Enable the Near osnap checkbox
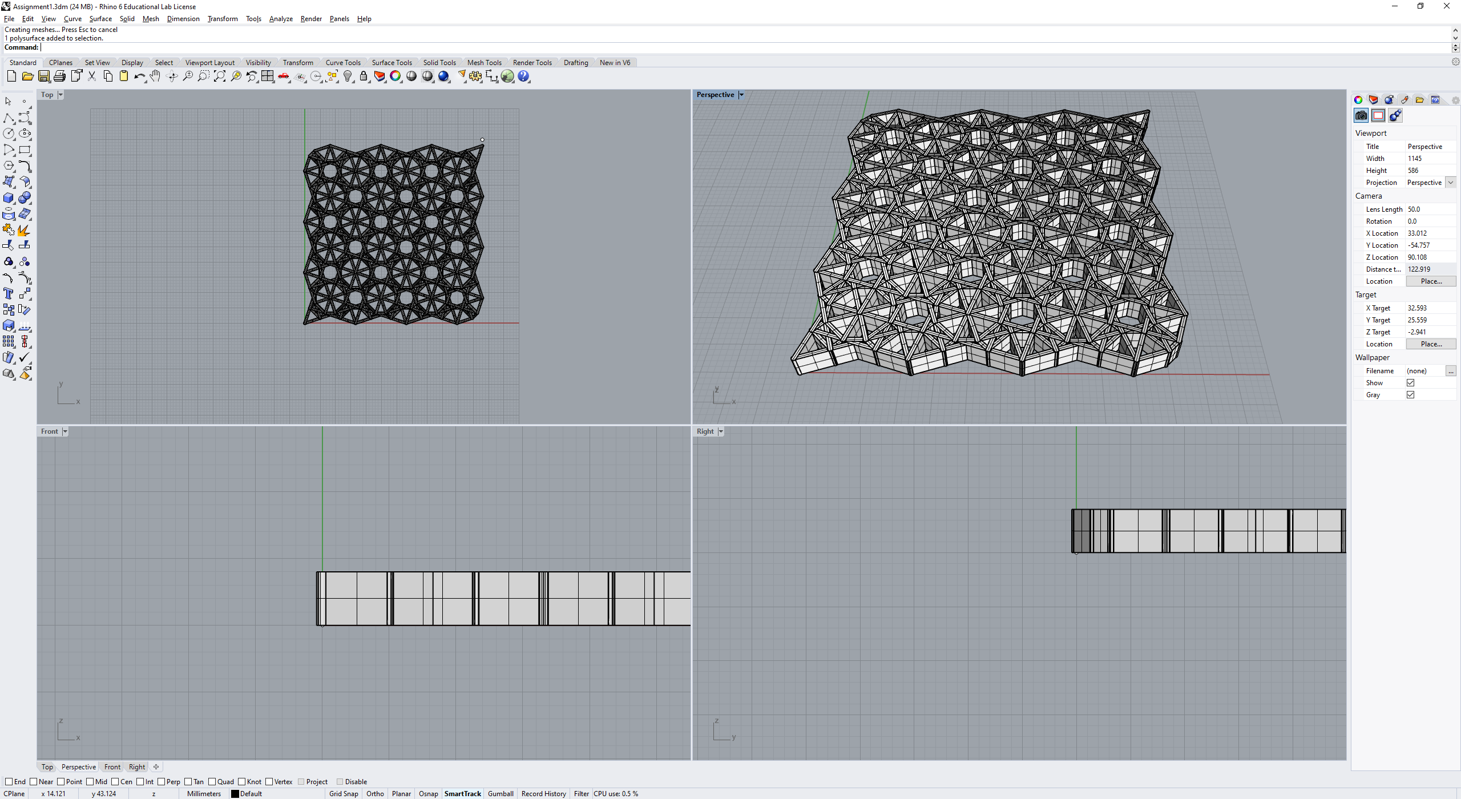This screenshot has height=799, width=1461. (x=33, y=782)
